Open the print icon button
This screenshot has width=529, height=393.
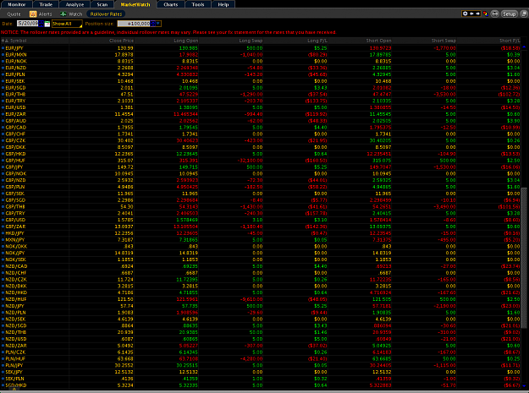point(495,14)
